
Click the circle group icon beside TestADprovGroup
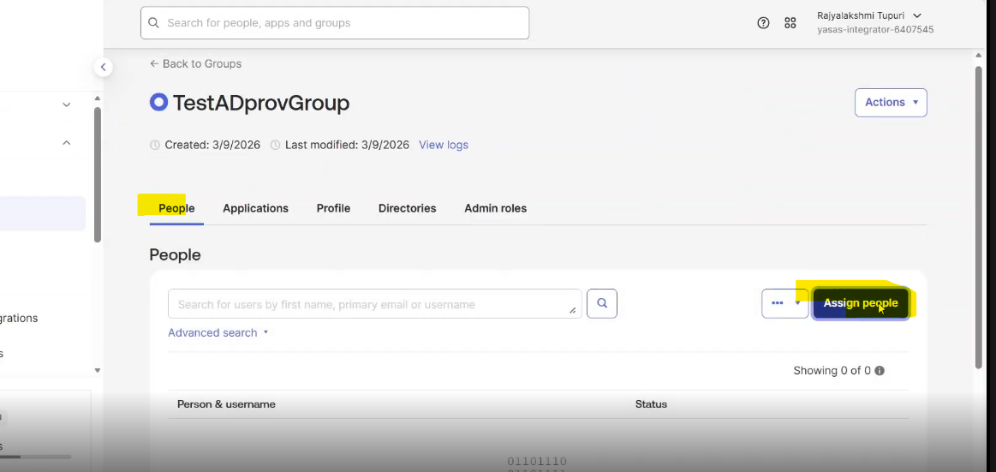tap(158, 103)
